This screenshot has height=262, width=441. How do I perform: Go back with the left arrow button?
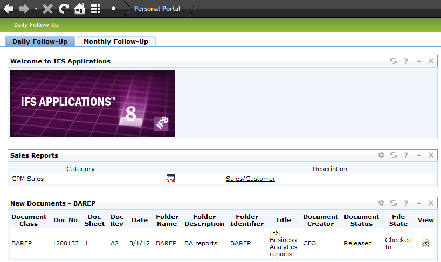(9, 9)
